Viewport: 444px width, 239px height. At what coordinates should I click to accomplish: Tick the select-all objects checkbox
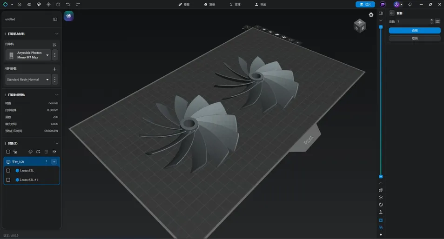8,152
